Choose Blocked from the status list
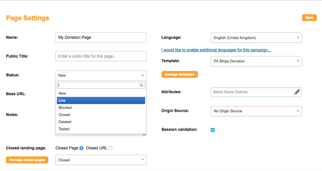 click(x=101, y=108)
